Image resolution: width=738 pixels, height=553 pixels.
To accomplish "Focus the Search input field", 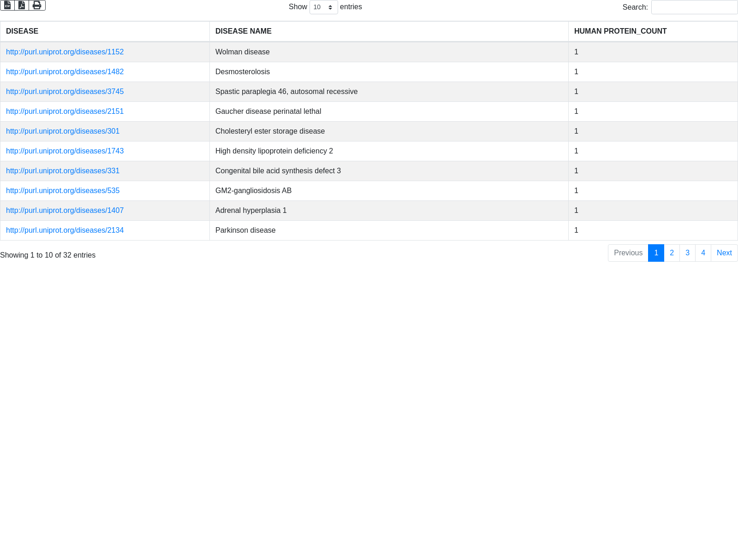I will tap(694, 7).
